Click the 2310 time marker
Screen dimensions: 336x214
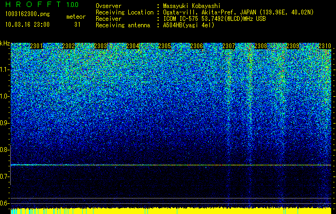(x=325, y=46)
